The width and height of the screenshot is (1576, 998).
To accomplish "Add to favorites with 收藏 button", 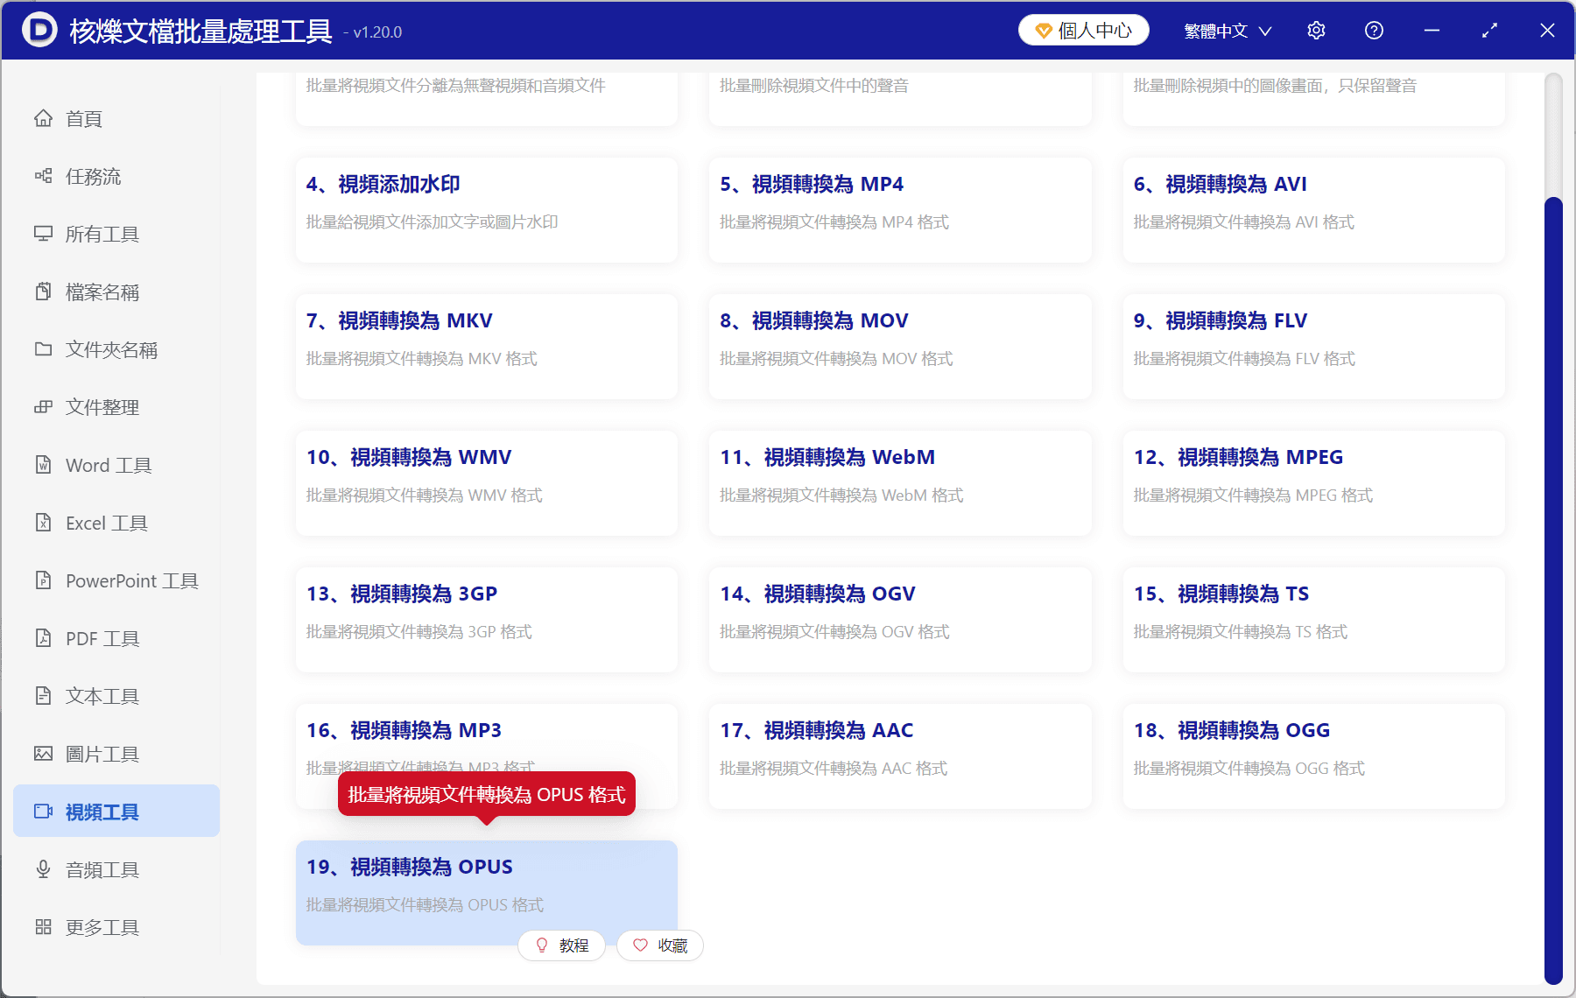I will [660, 945].
